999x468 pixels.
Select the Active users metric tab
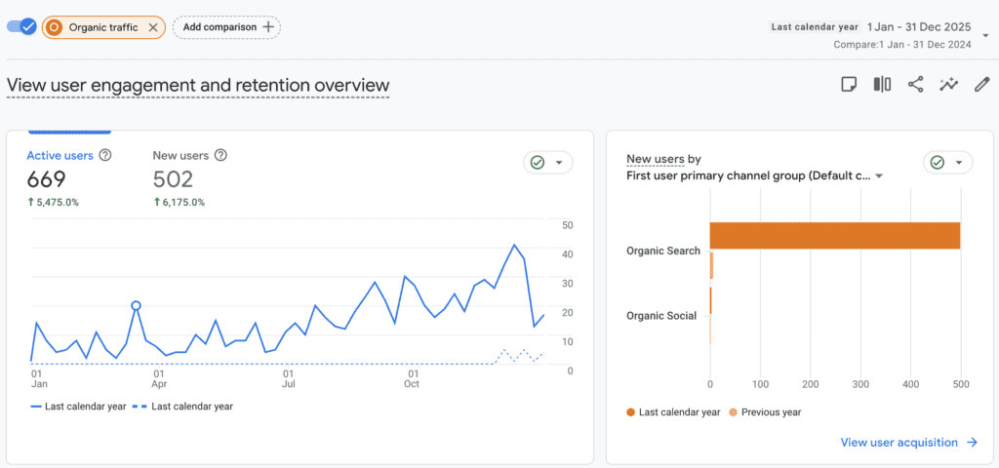[x=60, y=155]
